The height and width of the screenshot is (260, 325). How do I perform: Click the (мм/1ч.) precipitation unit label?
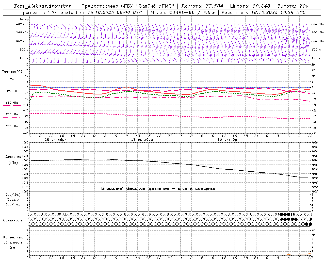[x=13, y=204]
